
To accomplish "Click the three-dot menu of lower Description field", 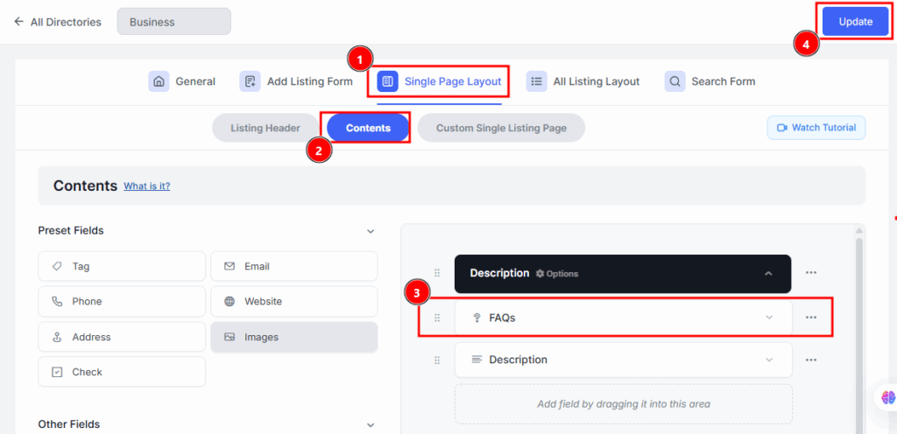I will [x=811, y=360].
